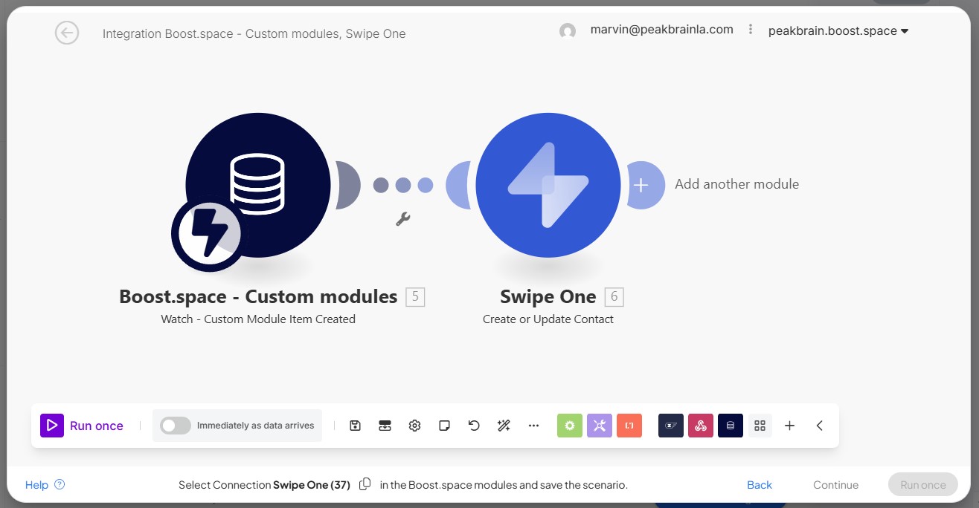
Task: Click the four-squares apps grid icon
Action: click(760, 426)
